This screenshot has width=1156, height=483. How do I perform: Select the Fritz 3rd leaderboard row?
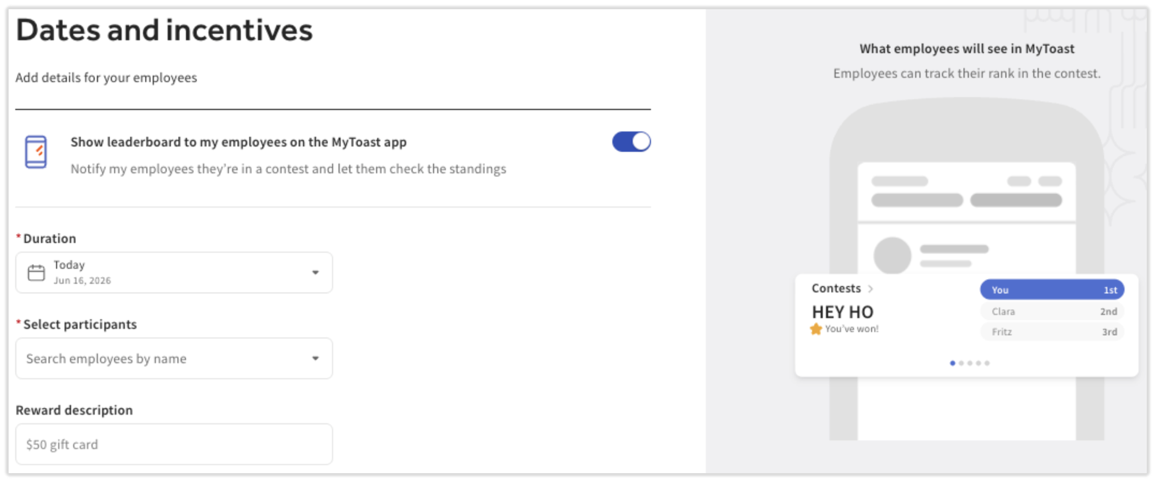point(1052,331)
